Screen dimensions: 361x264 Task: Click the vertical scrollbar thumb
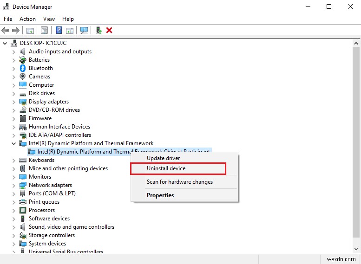[x=356, y=142]
